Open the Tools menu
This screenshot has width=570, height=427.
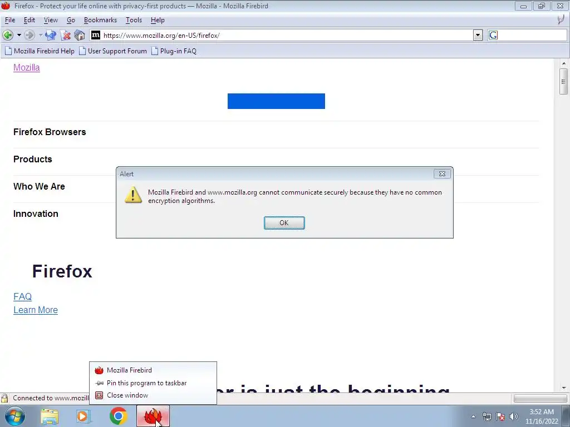(x=134, y=20)
